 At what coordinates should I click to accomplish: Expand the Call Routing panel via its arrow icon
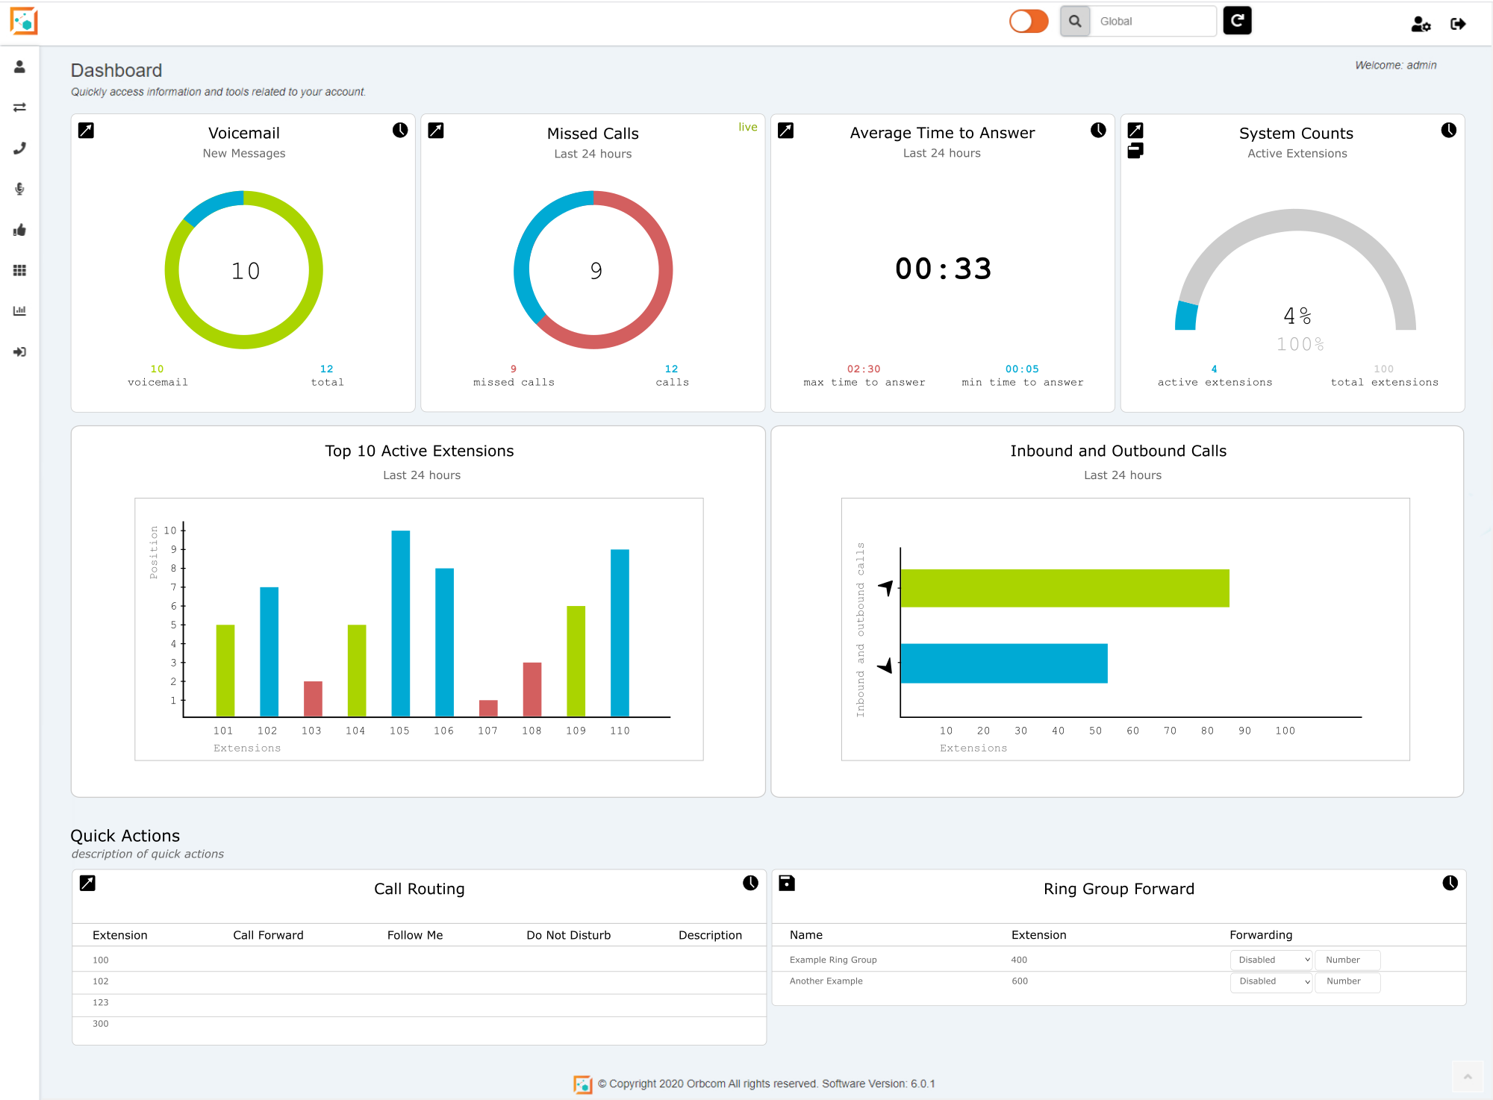89,883
